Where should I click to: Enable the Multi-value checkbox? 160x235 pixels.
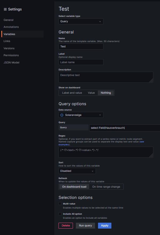point(60,203)
